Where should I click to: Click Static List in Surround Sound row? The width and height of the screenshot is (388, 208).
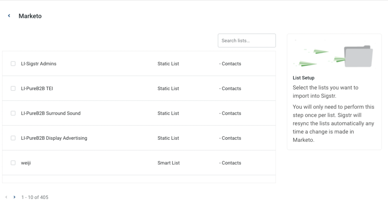[168, 113]
